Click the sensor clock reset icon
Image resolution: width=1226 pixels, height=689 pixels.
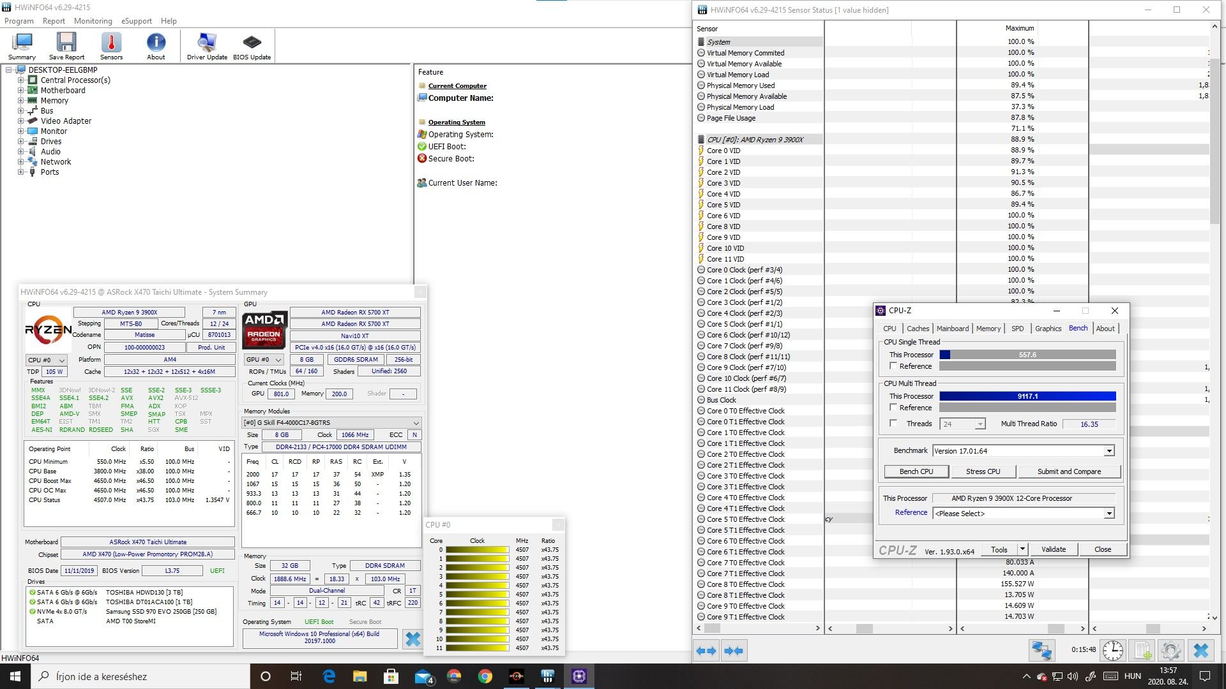click(1113, 651)
